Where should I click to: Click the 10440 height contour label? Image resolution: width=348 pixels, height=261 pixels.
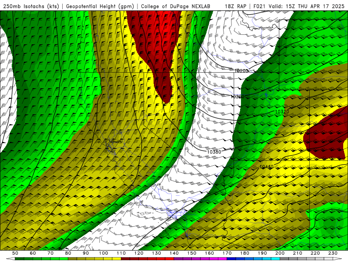[267, 167]
